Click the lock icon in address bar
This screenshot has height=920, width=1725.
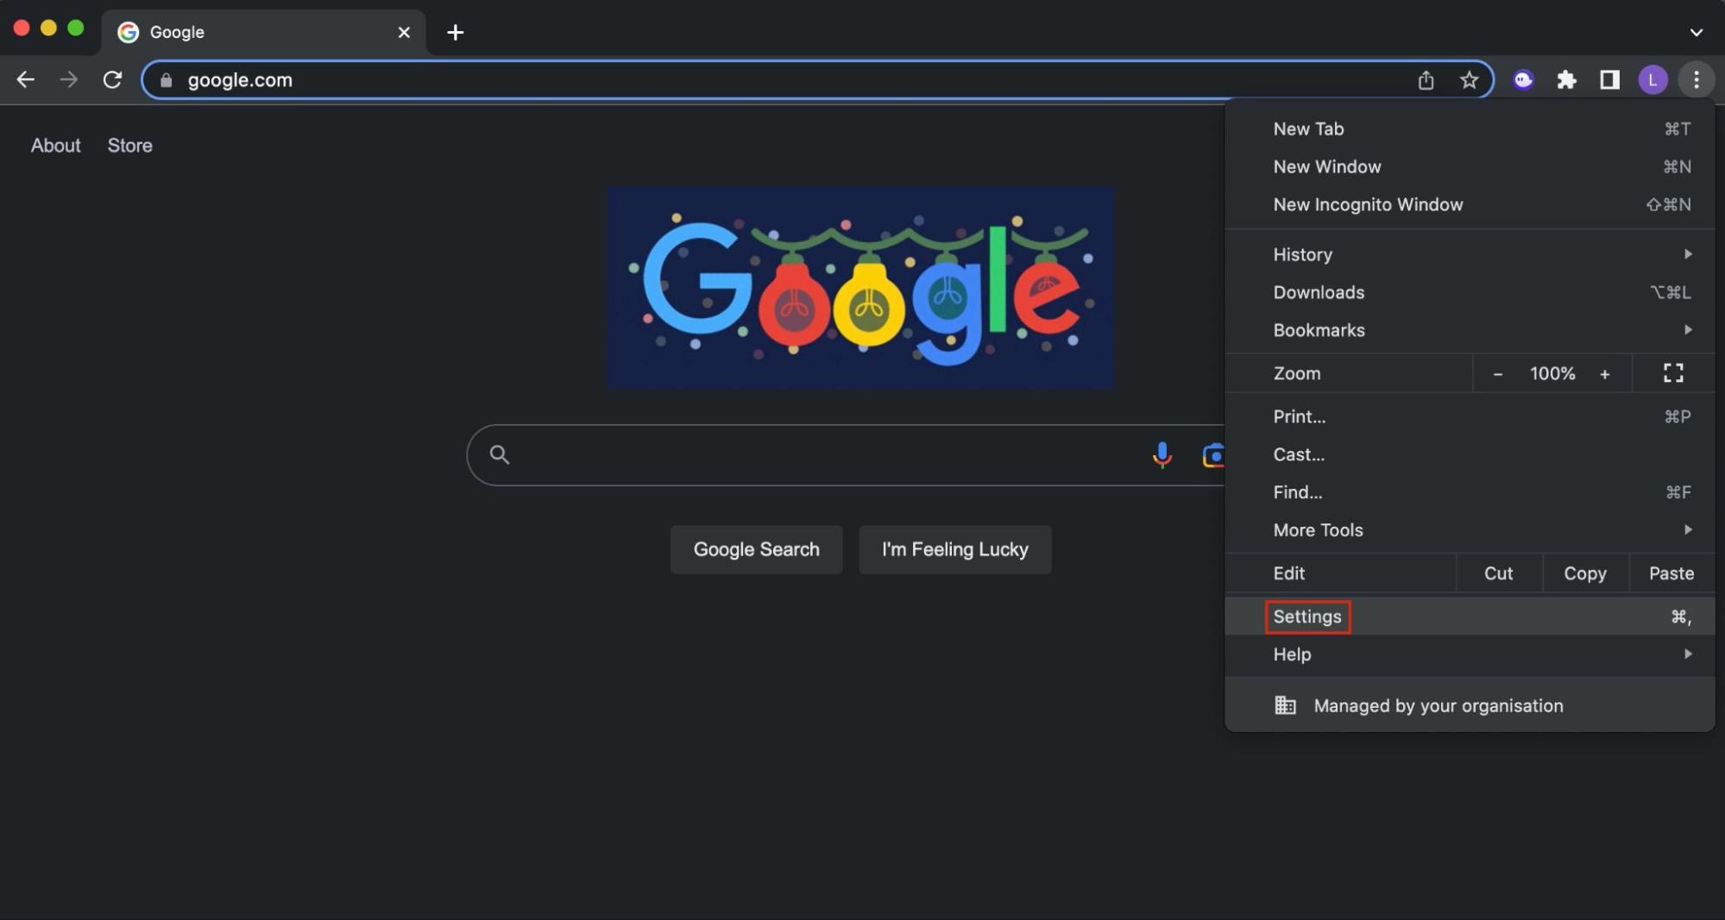tap(167, 80)
